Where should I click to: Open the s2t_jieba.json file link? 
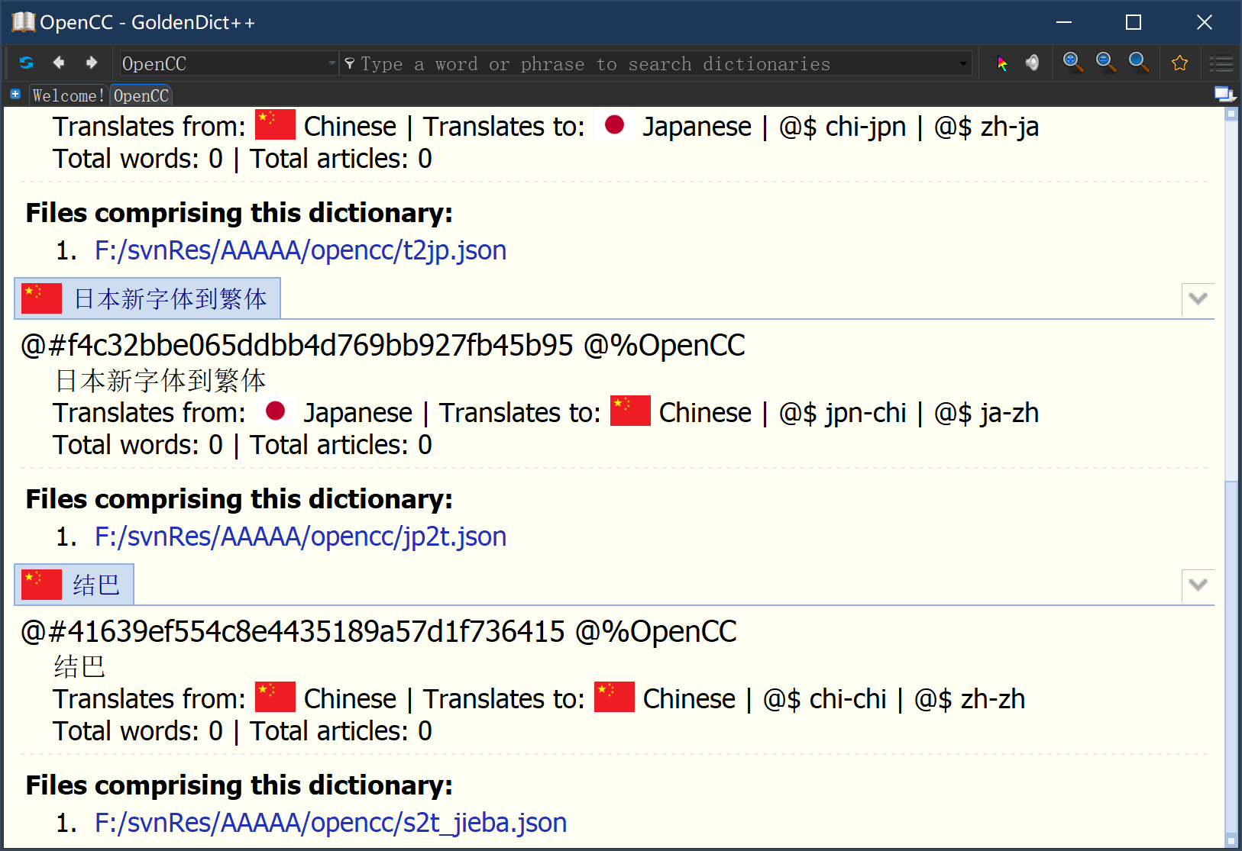pyautogui.click(x=331, y=823)
